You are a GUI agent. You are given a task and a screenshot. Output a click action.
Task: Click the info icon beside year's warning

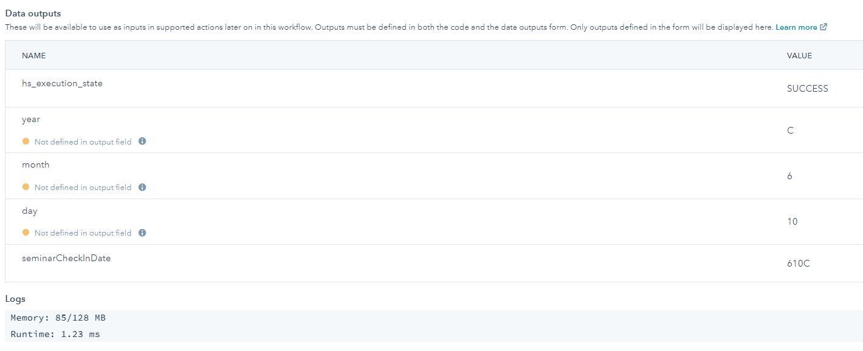pos(142,141)
